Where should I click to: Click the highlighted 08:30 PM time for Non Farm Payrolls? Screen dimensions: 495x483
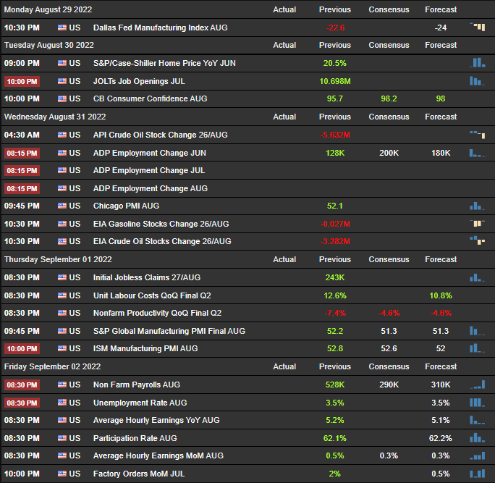(22, 385)
